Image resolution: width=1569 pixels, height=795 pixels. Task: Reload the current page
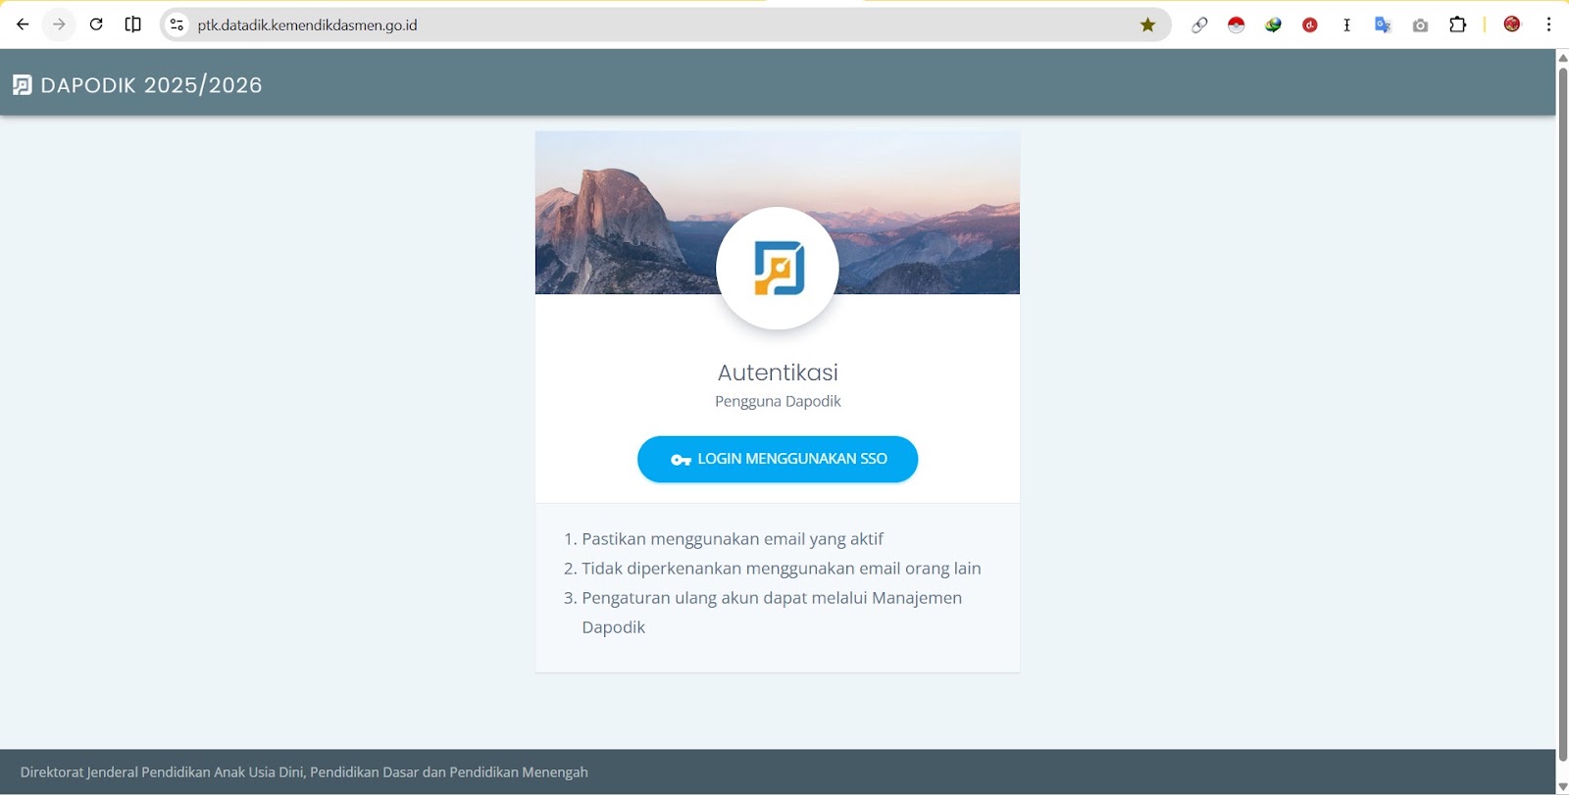click(x=96, y=25)
